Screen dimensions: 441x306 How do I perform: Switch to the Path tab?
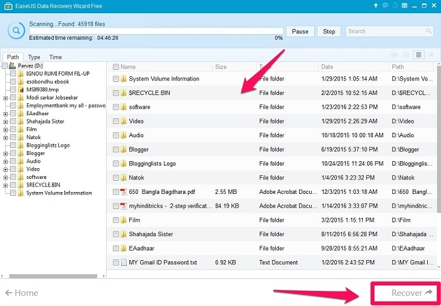click(13, 57)
